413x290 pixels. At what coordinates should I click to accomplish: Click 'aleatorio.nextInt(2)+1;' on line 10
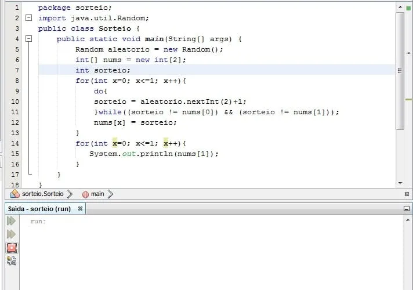(x=193, y=101)
